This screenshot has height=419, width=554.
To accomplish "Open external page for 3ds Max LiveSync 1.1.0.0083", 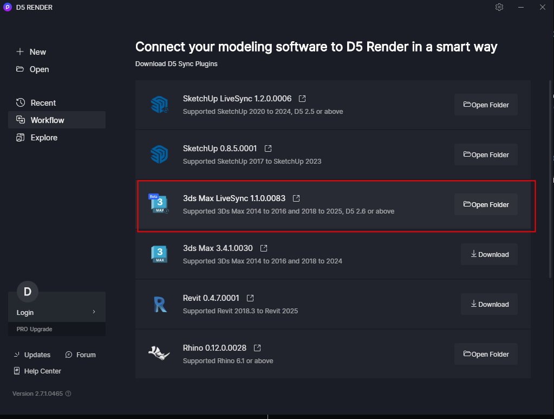I will coord(296,198).
